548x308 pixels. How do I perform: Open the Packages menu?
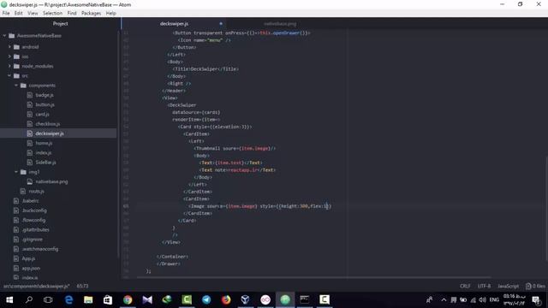pyautogui.click(x=91, y=13)
